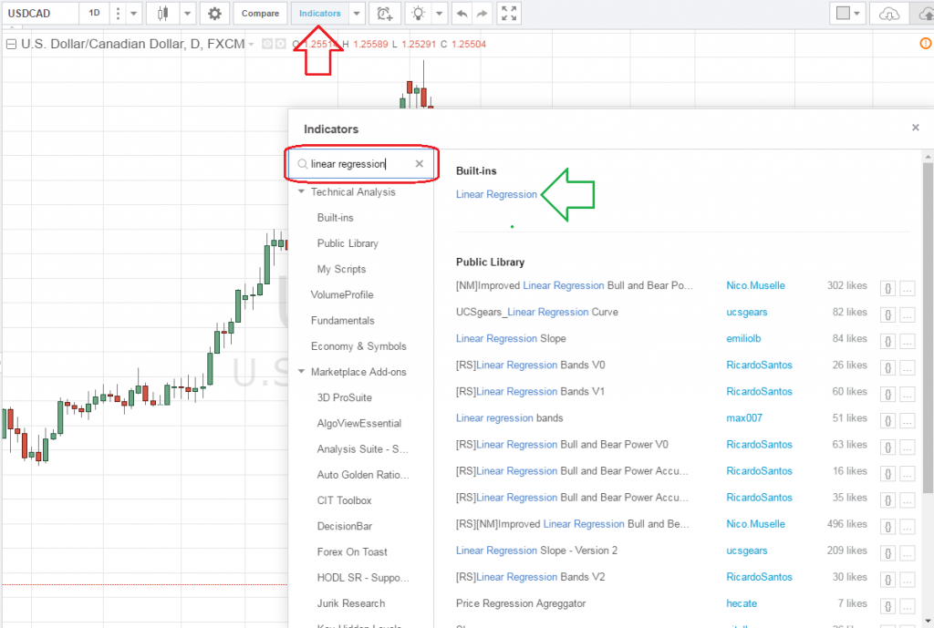The image size is (934, 628).
Task: View source of Linear Regression Slope by emiliolb
Action: pyautogui.click(x=887, y=342)
